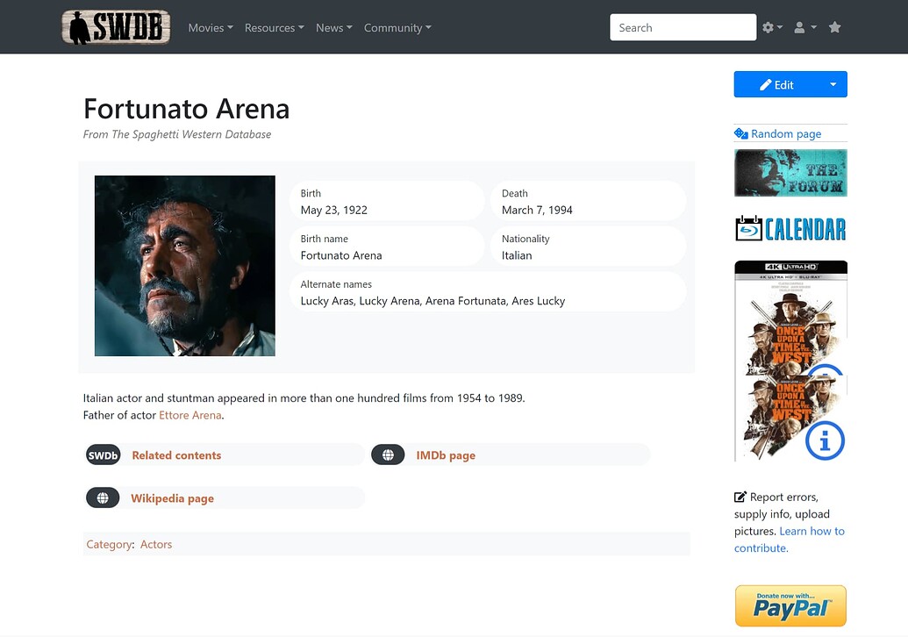Click the star favorites icon in the navbar
This screenshot has width=908, height=637.
pos(834,27)
